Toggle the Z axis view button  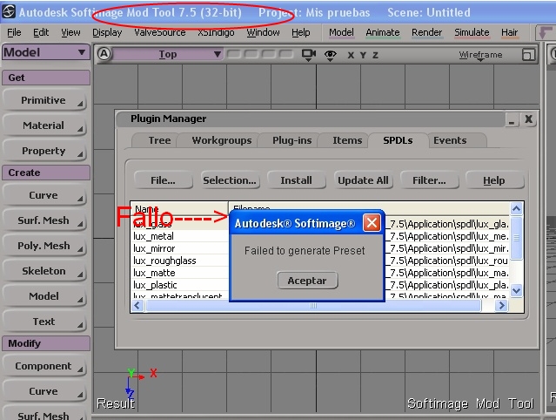375,55
